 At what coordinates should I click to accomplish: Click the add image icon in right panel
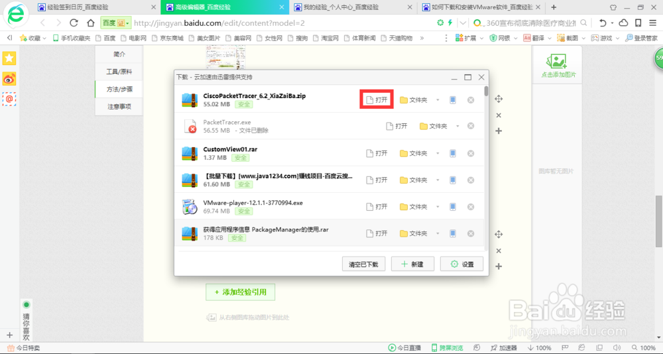pyautogui.click(x=556, y=62)
